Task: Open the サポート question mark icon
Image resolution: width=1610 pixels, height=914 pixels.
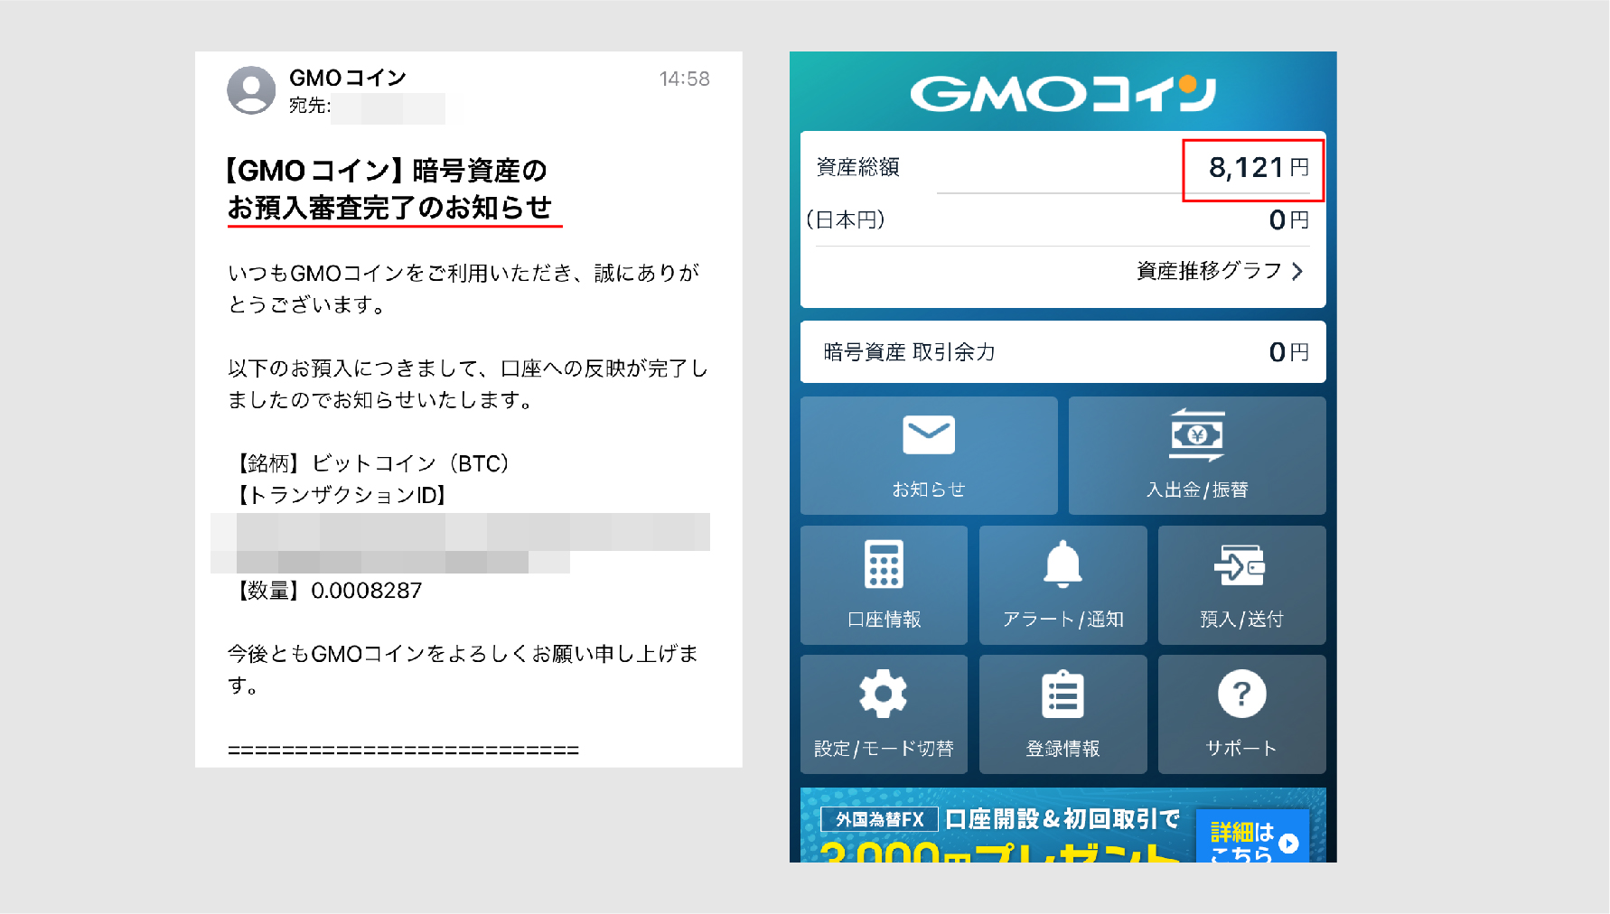Action: tap(1241, 694)
